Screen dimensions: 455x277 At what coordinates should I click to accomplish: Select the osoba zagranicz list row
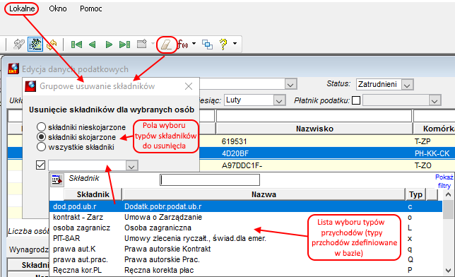(x=245, y=228)
